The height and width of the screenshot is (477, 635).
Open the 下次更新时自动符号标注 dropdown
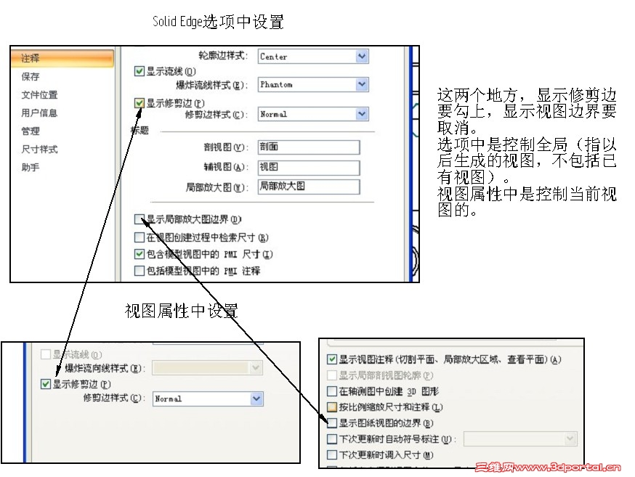tap(570, 439)
